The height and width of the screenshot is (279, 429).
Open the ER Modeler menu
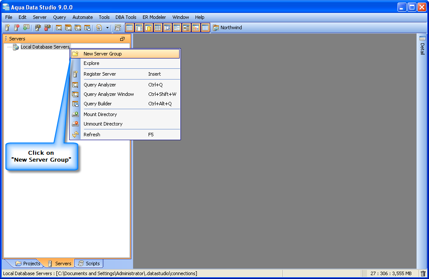tap(154, 17)
